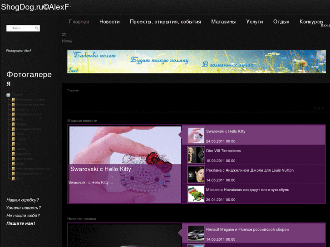This screenshot has height=247, width=330.
Task: Click the folder icon beside Свадебная съемка
Action: [13, 114]
